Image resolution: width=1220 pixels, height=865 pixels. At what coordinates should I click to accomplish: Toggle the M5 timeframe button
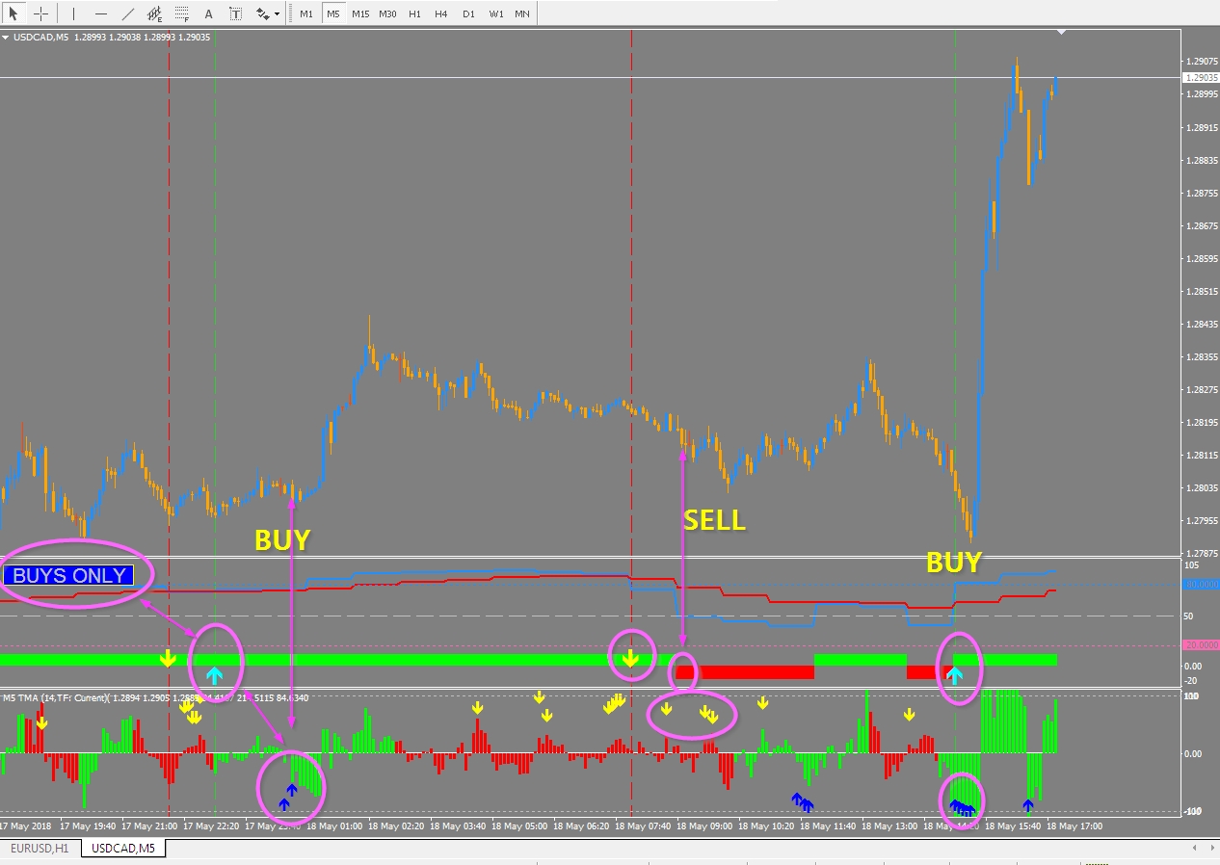332,13
